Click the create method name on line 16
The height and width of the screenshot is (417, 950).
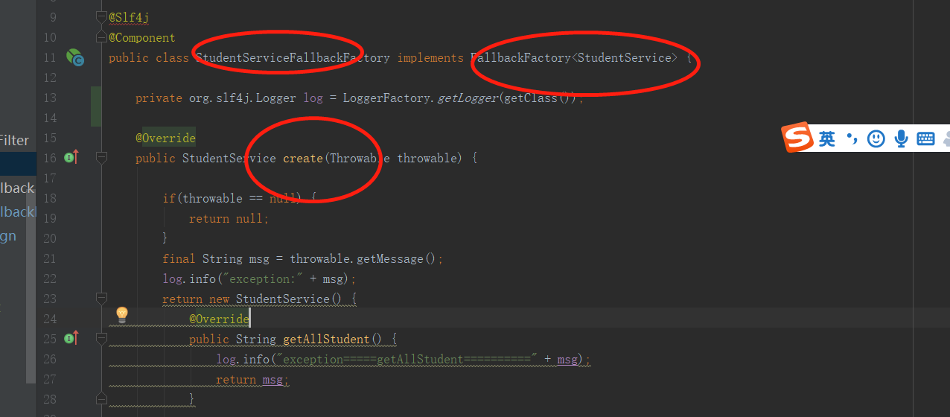click(x=303, y=158)
